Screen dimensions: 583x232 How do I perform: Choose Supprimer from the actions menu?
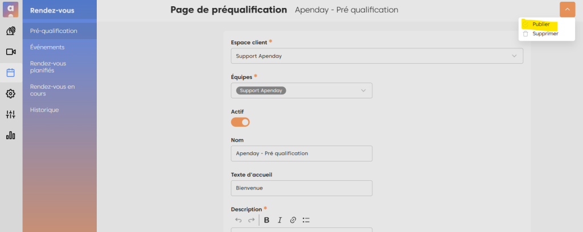click(545, 34)
